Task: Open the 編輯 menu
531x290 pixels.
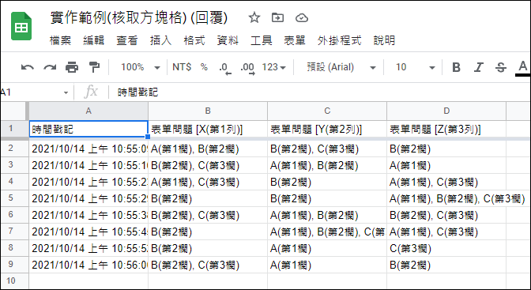Action: [x=94, y=40]
